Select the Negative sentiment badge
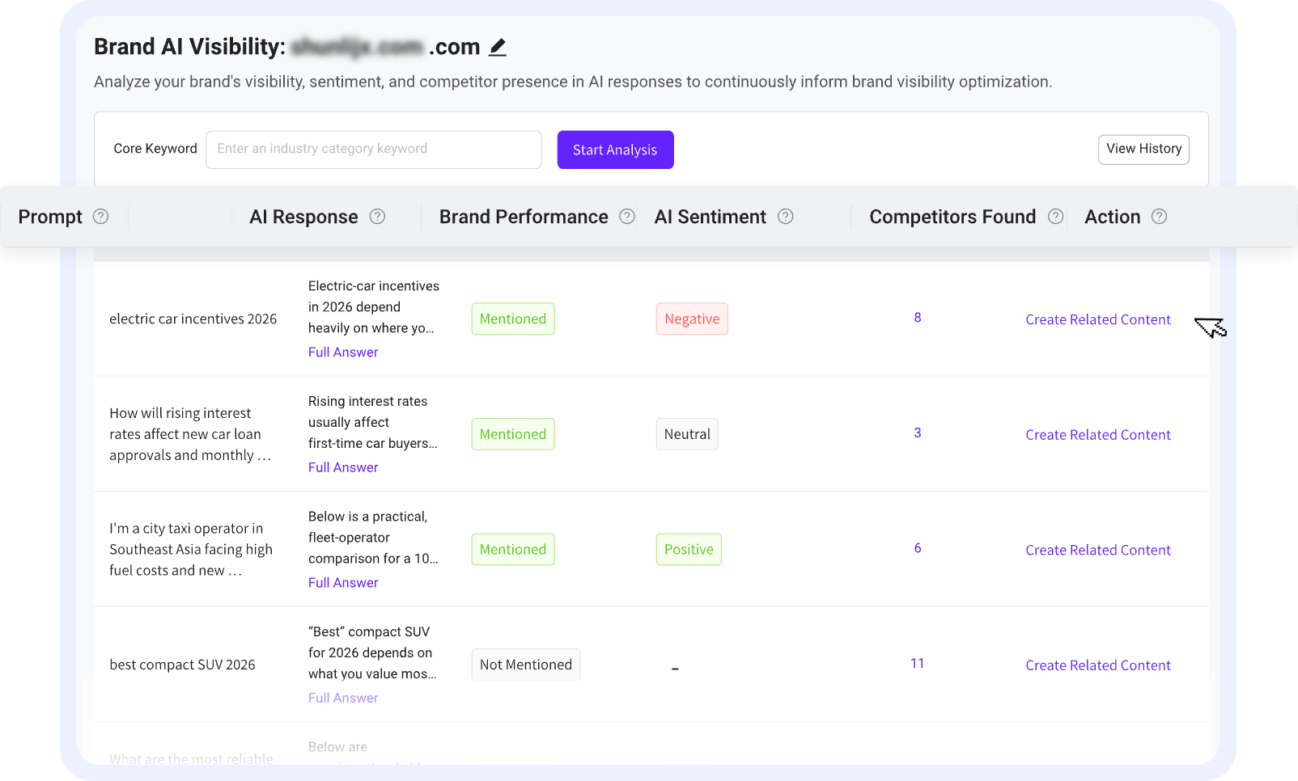 coord(691,319)
